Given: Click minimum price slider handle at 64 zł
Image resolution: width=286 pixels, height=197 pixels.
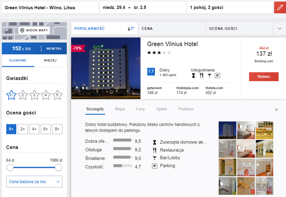Looking at the screenshot, I should (x=10, y=168).
